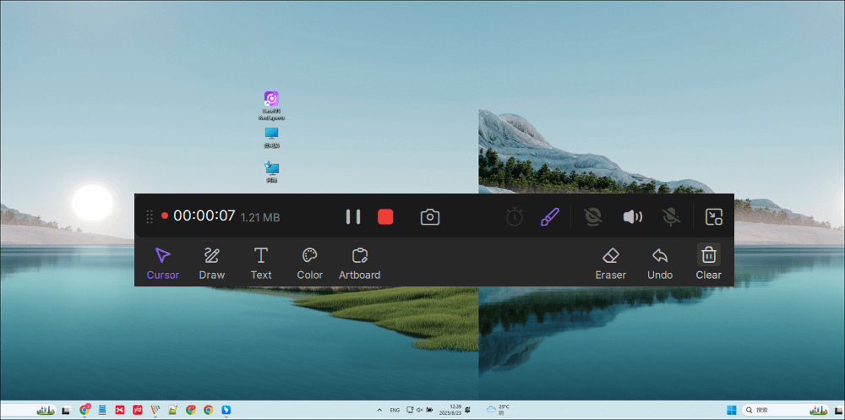Clear all annotations with trash icon

pyautogui.click(x=709, y=264)
